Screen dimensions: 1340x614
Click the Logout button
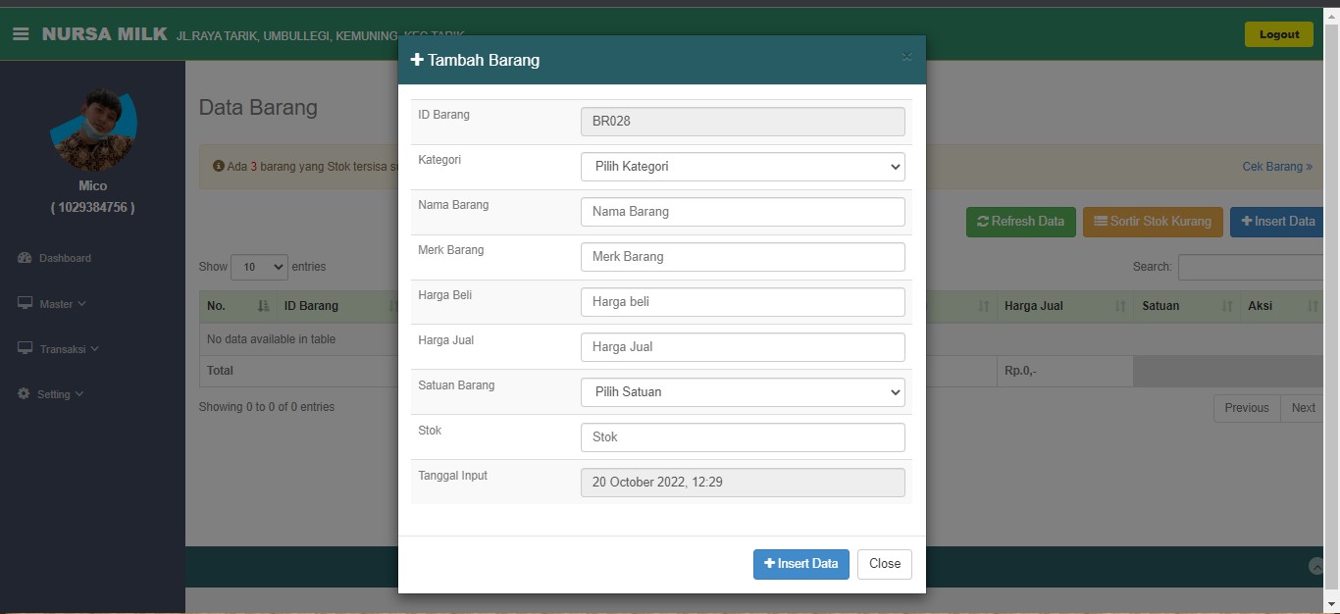(x=1278, y=33)
